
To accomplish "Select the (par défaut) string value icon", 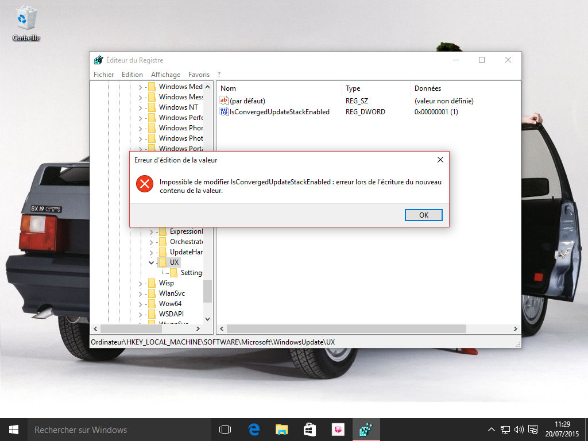I will [x=224, y=101].
